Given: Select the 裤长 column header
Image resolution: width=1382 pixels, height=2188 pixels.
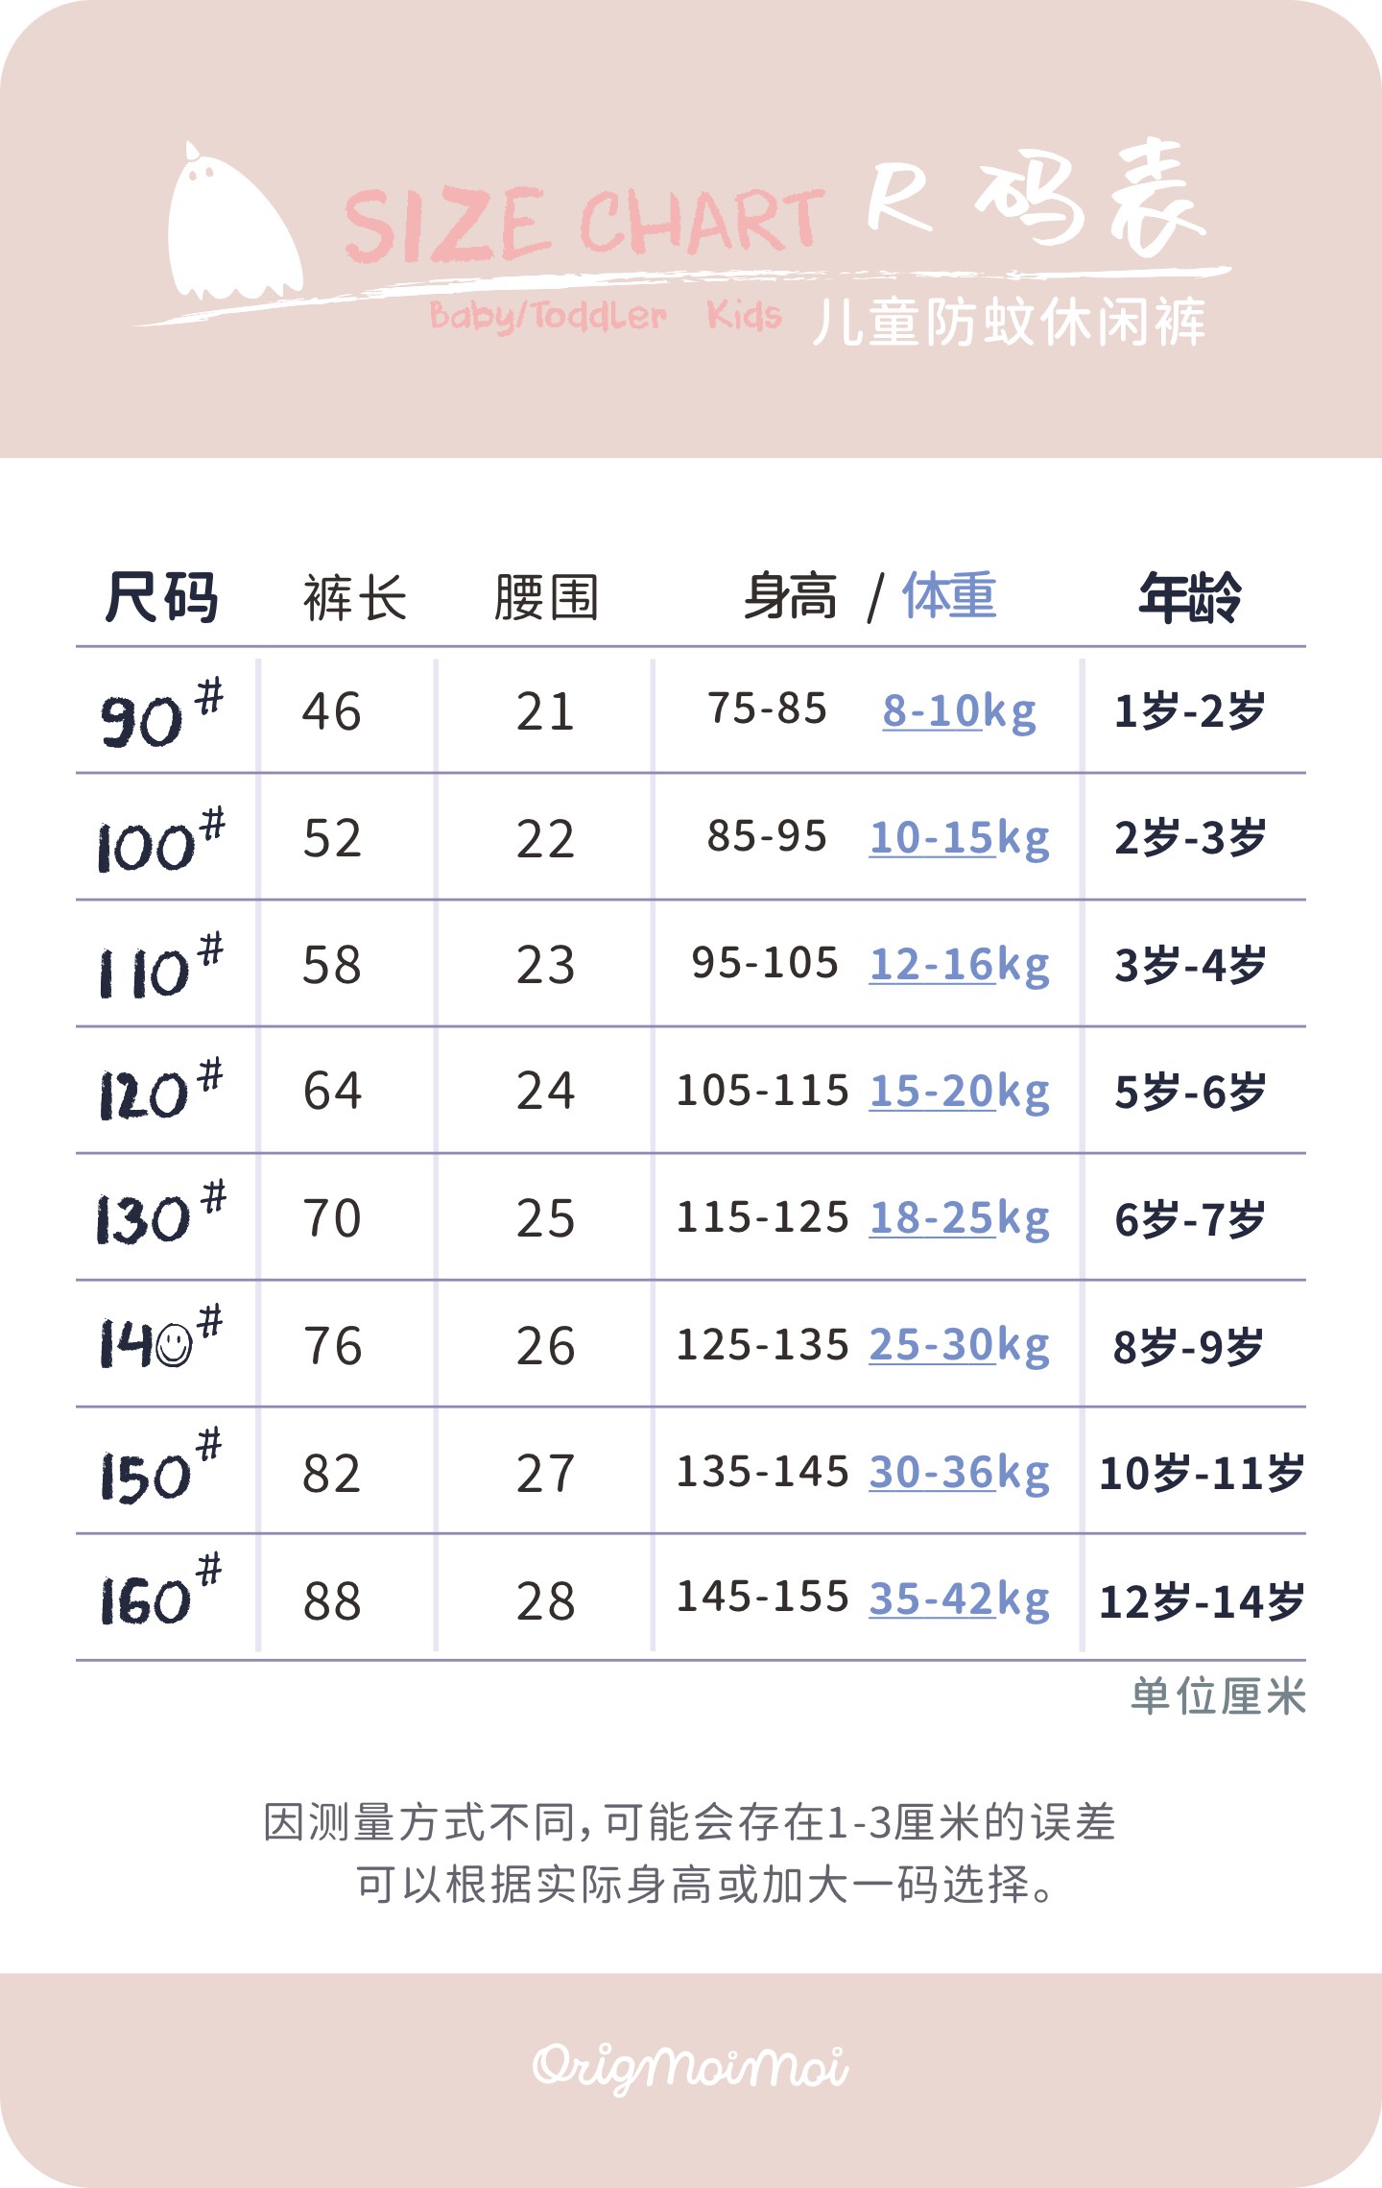Looking at the screenshot, I should [x=355, y=597].
